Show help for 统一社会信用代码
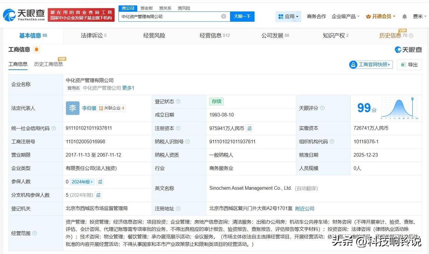The image size is (429, 254). [x=54, y=128]
